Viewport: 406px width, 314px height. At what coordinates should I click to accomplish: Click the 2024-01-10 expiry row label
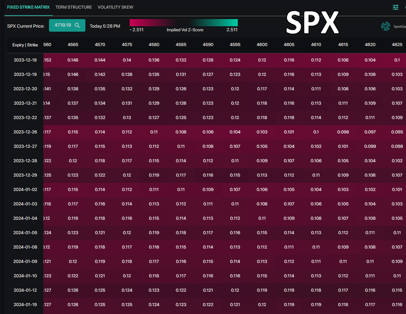(25, 276)
